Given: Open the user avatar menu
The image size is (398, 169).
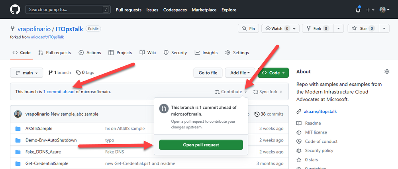Looking at the screenshot, I should point(384,10).
